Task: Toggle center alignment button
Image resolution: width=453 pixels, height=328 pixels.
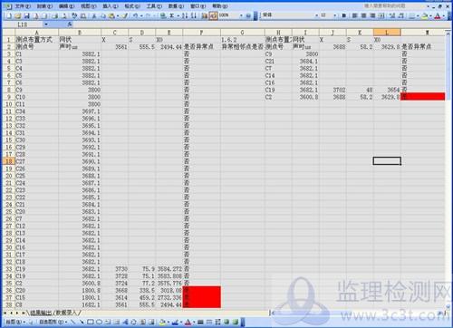Action: click(363, 15)
